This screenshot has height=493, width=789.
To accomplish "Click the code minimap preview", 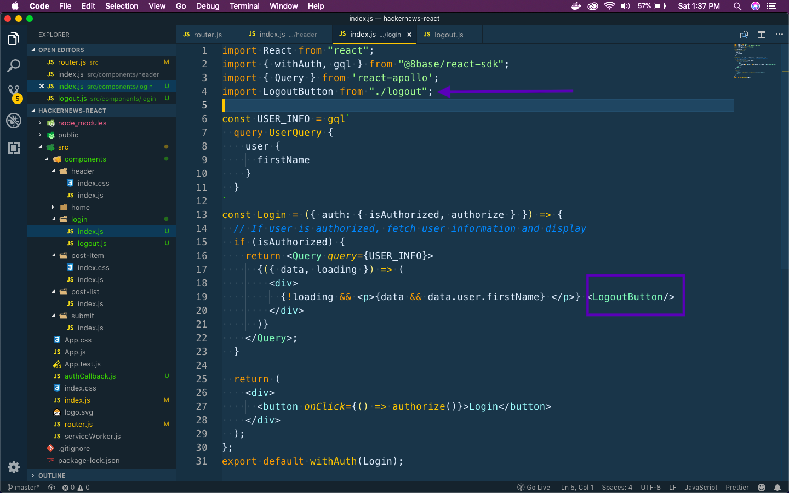I will [757, 61].
